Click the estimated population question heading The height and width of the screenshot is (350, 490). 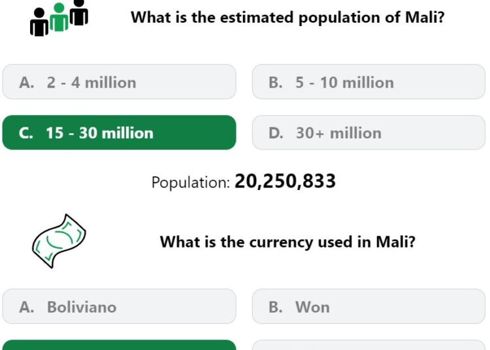point(287,18)
